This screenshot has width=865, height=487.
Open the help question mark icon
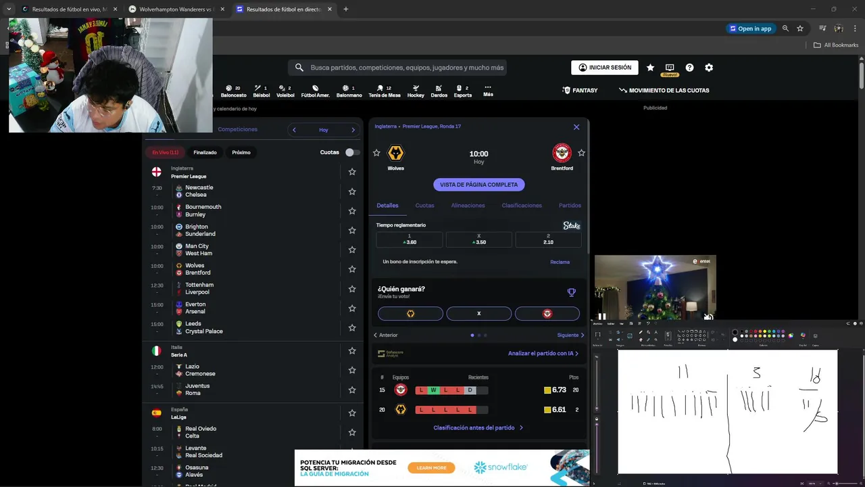click(x=689, y=68)
